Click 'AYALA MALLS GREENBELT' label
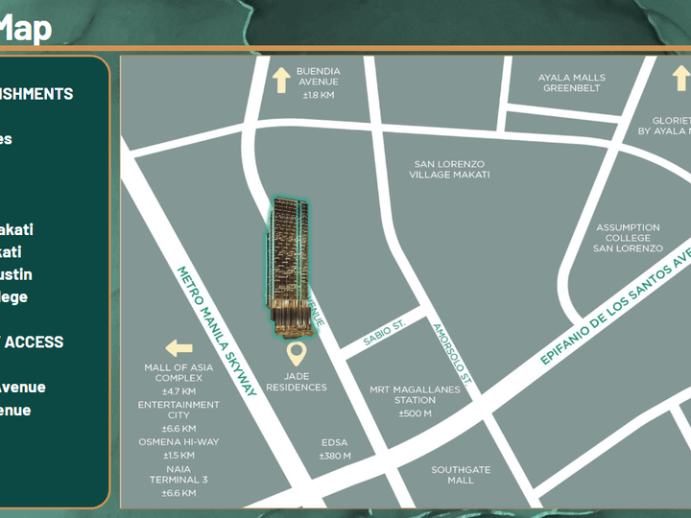Image resolution: width=691 pixels, height=518 pixels. [572, 82]
